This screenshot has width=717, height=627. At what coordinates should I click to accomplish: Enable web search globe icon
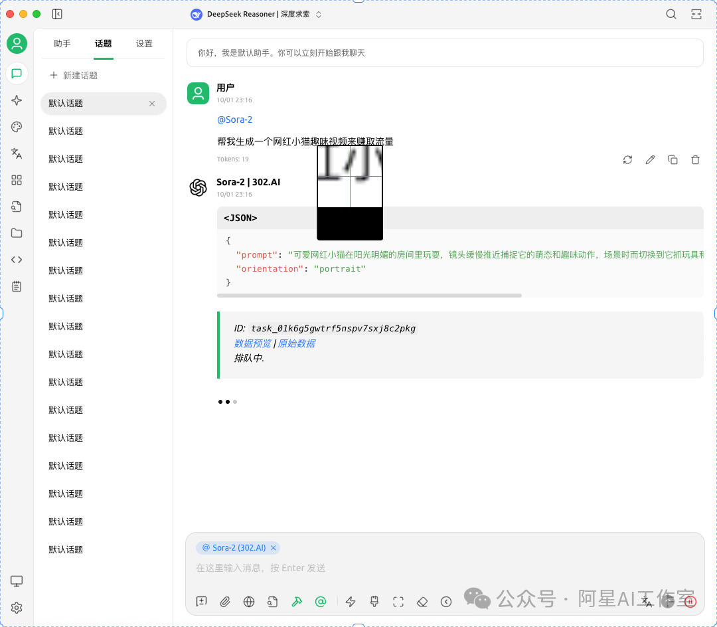click(x=249, y=601)
